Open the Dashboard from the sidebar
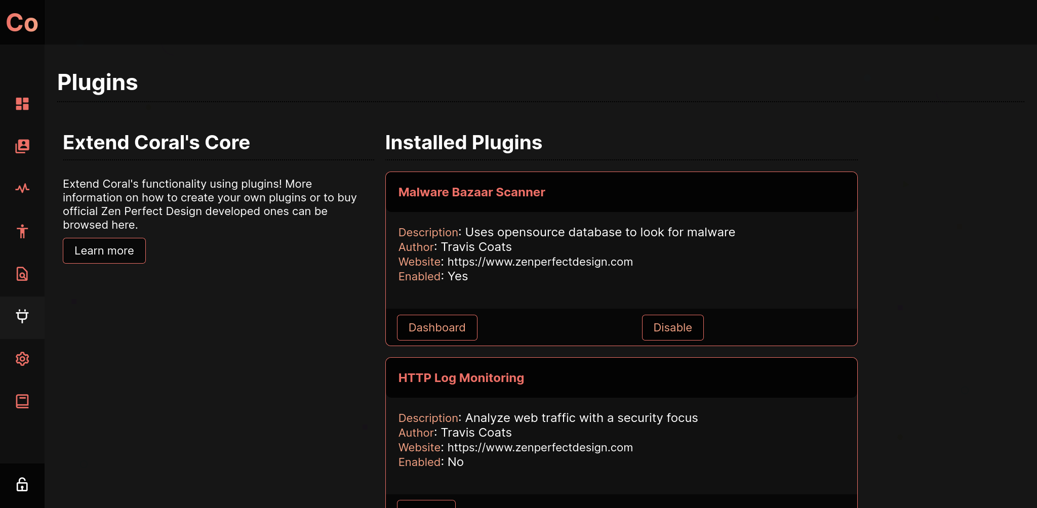 pos(22,104)
